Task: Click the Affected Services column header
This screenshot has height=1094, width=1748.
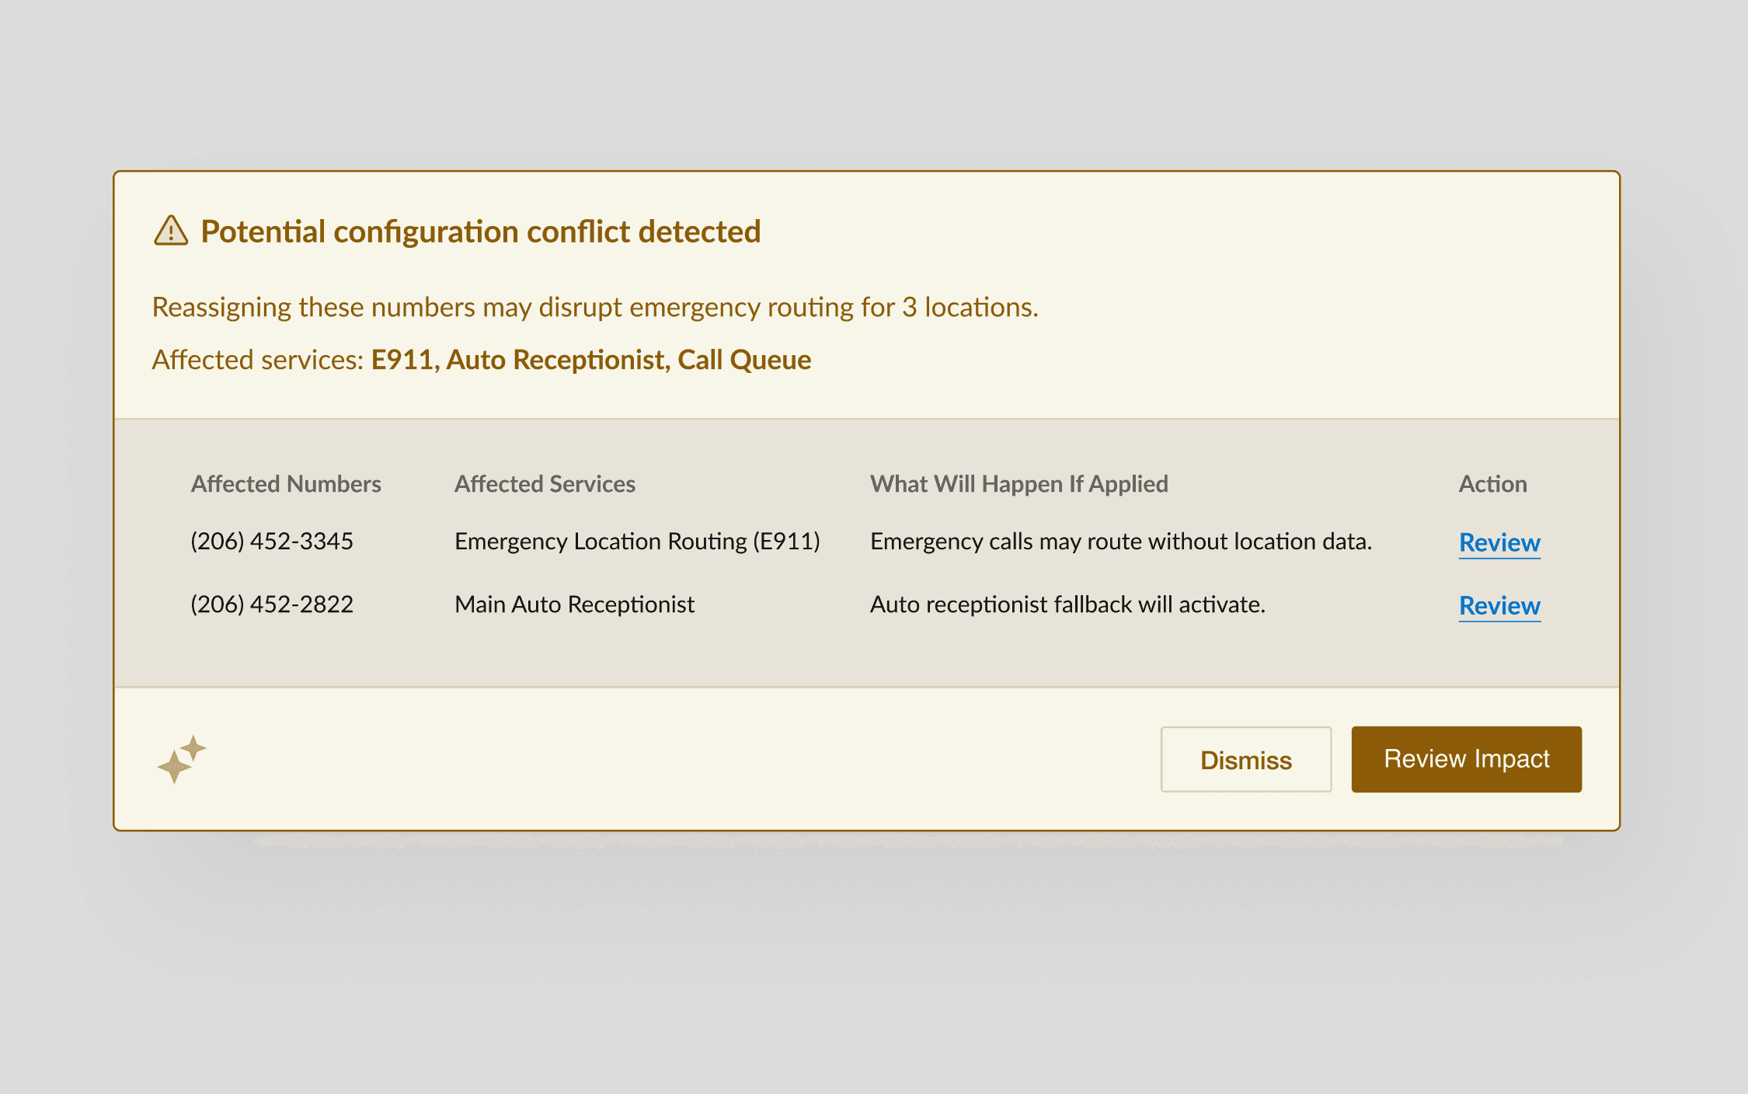Action: [545, 484]
